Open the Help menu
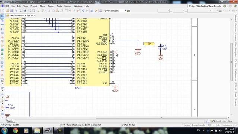The image size is (238, 134). click(87, 6)
